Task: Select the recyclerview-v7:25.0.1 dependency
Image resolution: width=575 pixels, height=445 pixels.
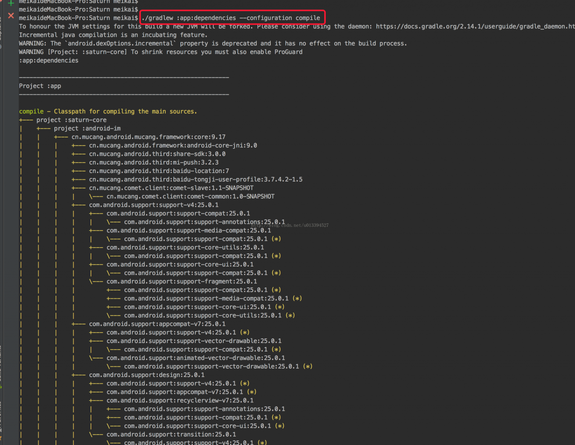Action: (x=180, y=400)
